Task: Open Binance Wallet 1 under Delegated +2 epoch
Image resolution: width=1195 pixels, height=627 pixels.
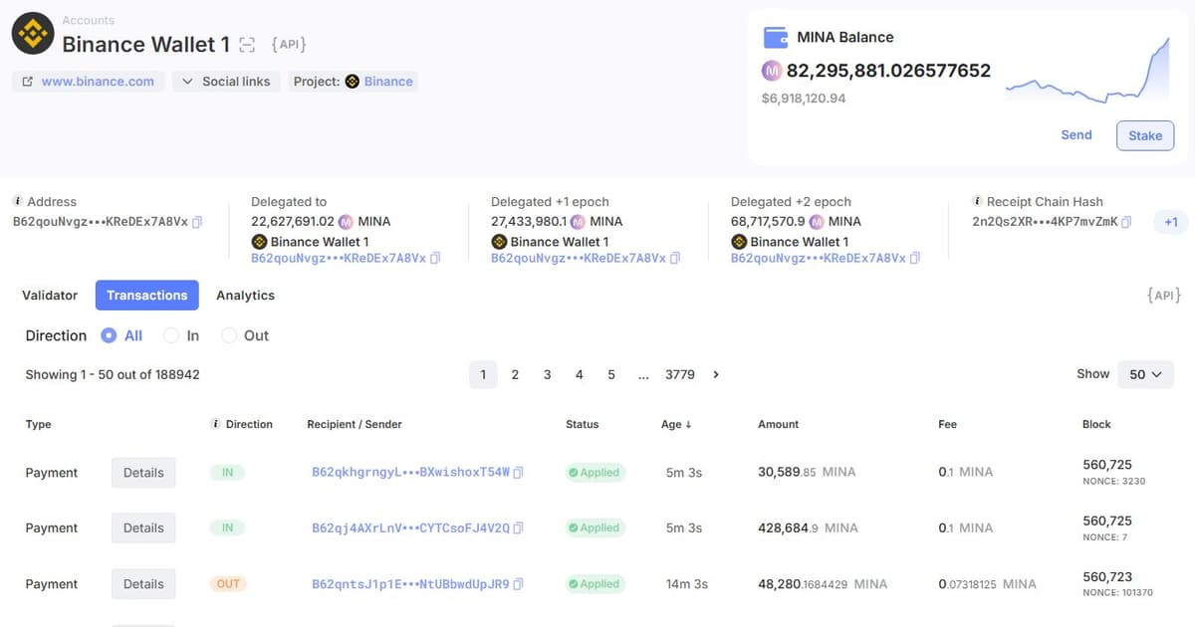Action: pos(800,242)
